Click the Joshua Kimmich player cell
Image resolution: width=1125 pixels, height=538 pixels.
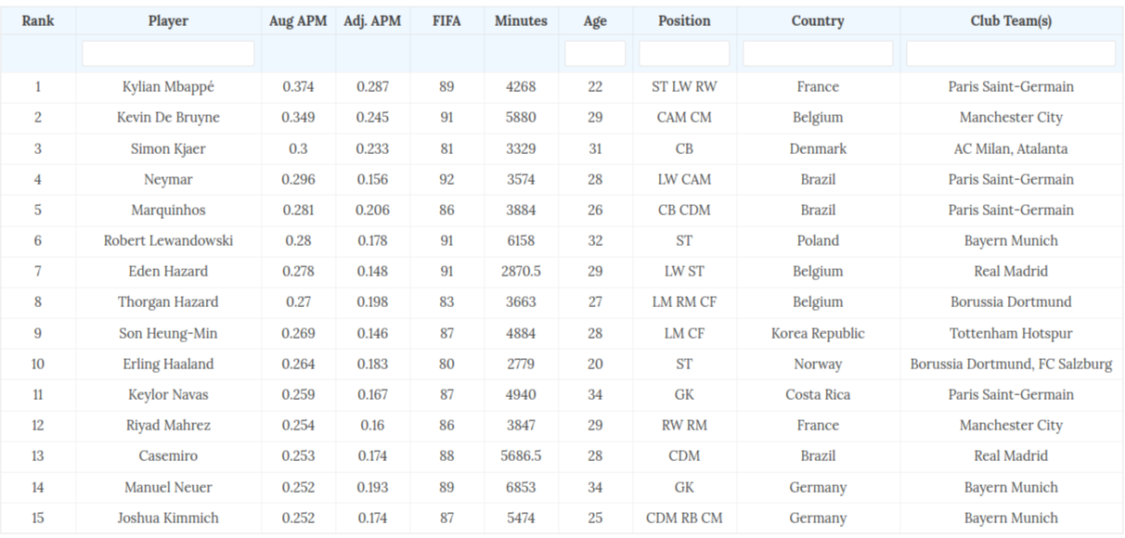pos(168,519)
